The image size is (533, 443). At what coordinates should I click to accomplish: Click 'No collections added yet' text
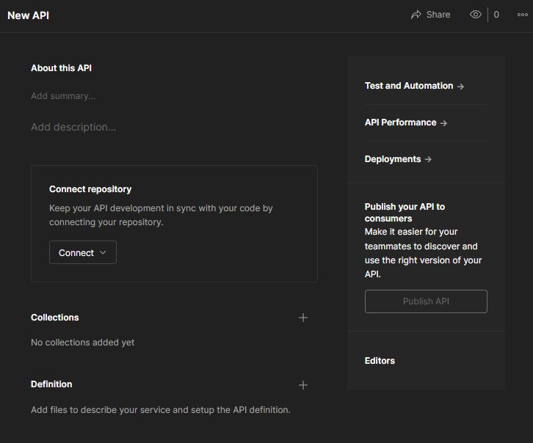click(x=83, y=343)
